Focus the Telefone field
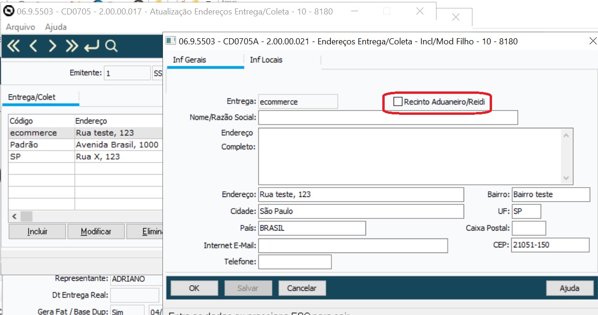Screen dimensions: 598x315 [295, 262]
